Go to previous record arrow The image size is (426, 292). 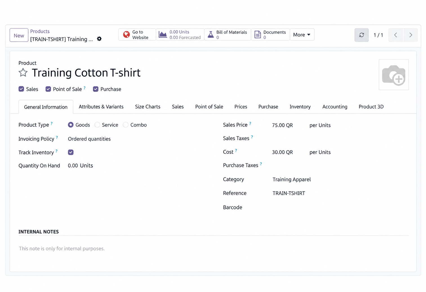coord(396,35)
